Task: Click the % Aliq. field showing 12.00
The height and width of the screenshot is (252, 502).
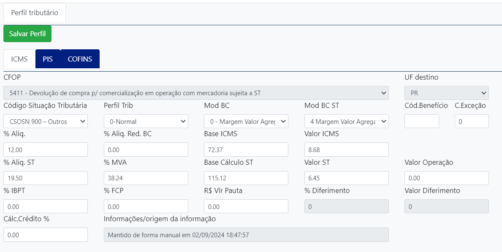Action: point(46,150)
